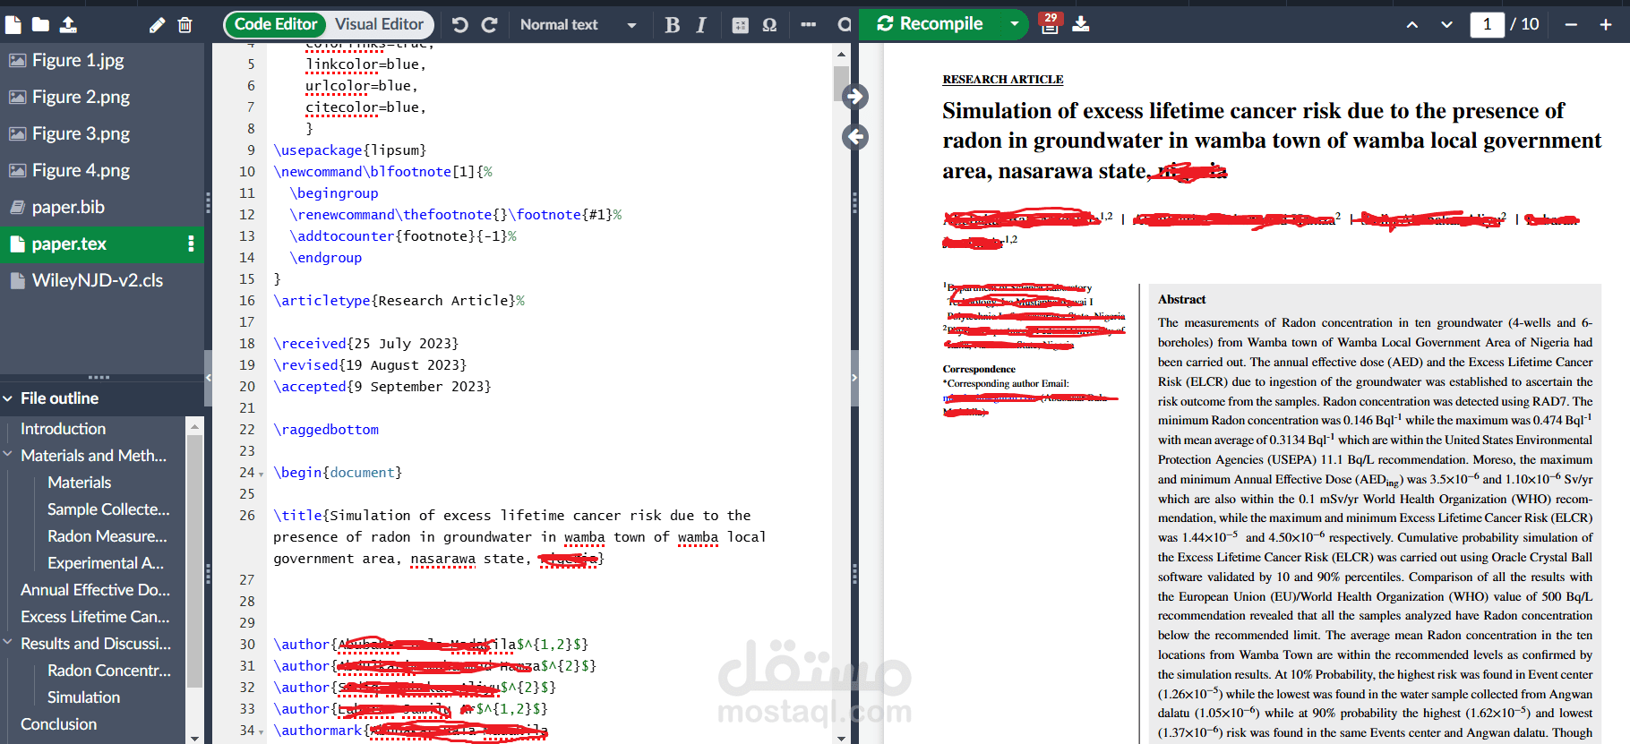Download the compiled PDF
The image size is (1630, 744).
click(x=1081, y=24)
